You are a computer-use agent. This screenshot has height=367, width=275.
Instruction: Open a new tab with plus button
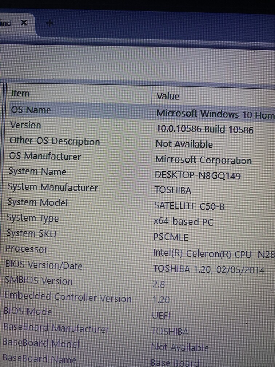(49, 23)
